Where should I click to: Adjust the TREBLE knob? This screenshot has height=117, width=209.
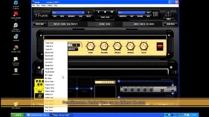[x=118, y=46]
